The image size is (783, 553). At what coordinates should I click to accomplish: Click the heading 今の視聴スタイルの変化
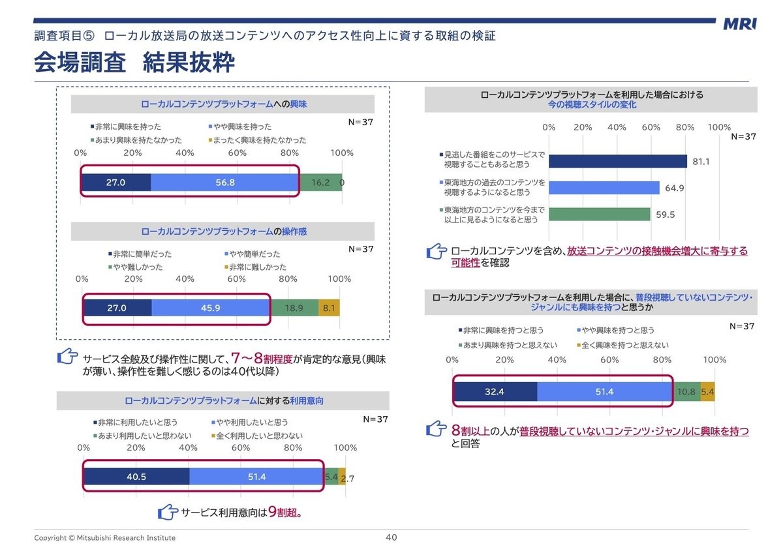tap(592, 104)
